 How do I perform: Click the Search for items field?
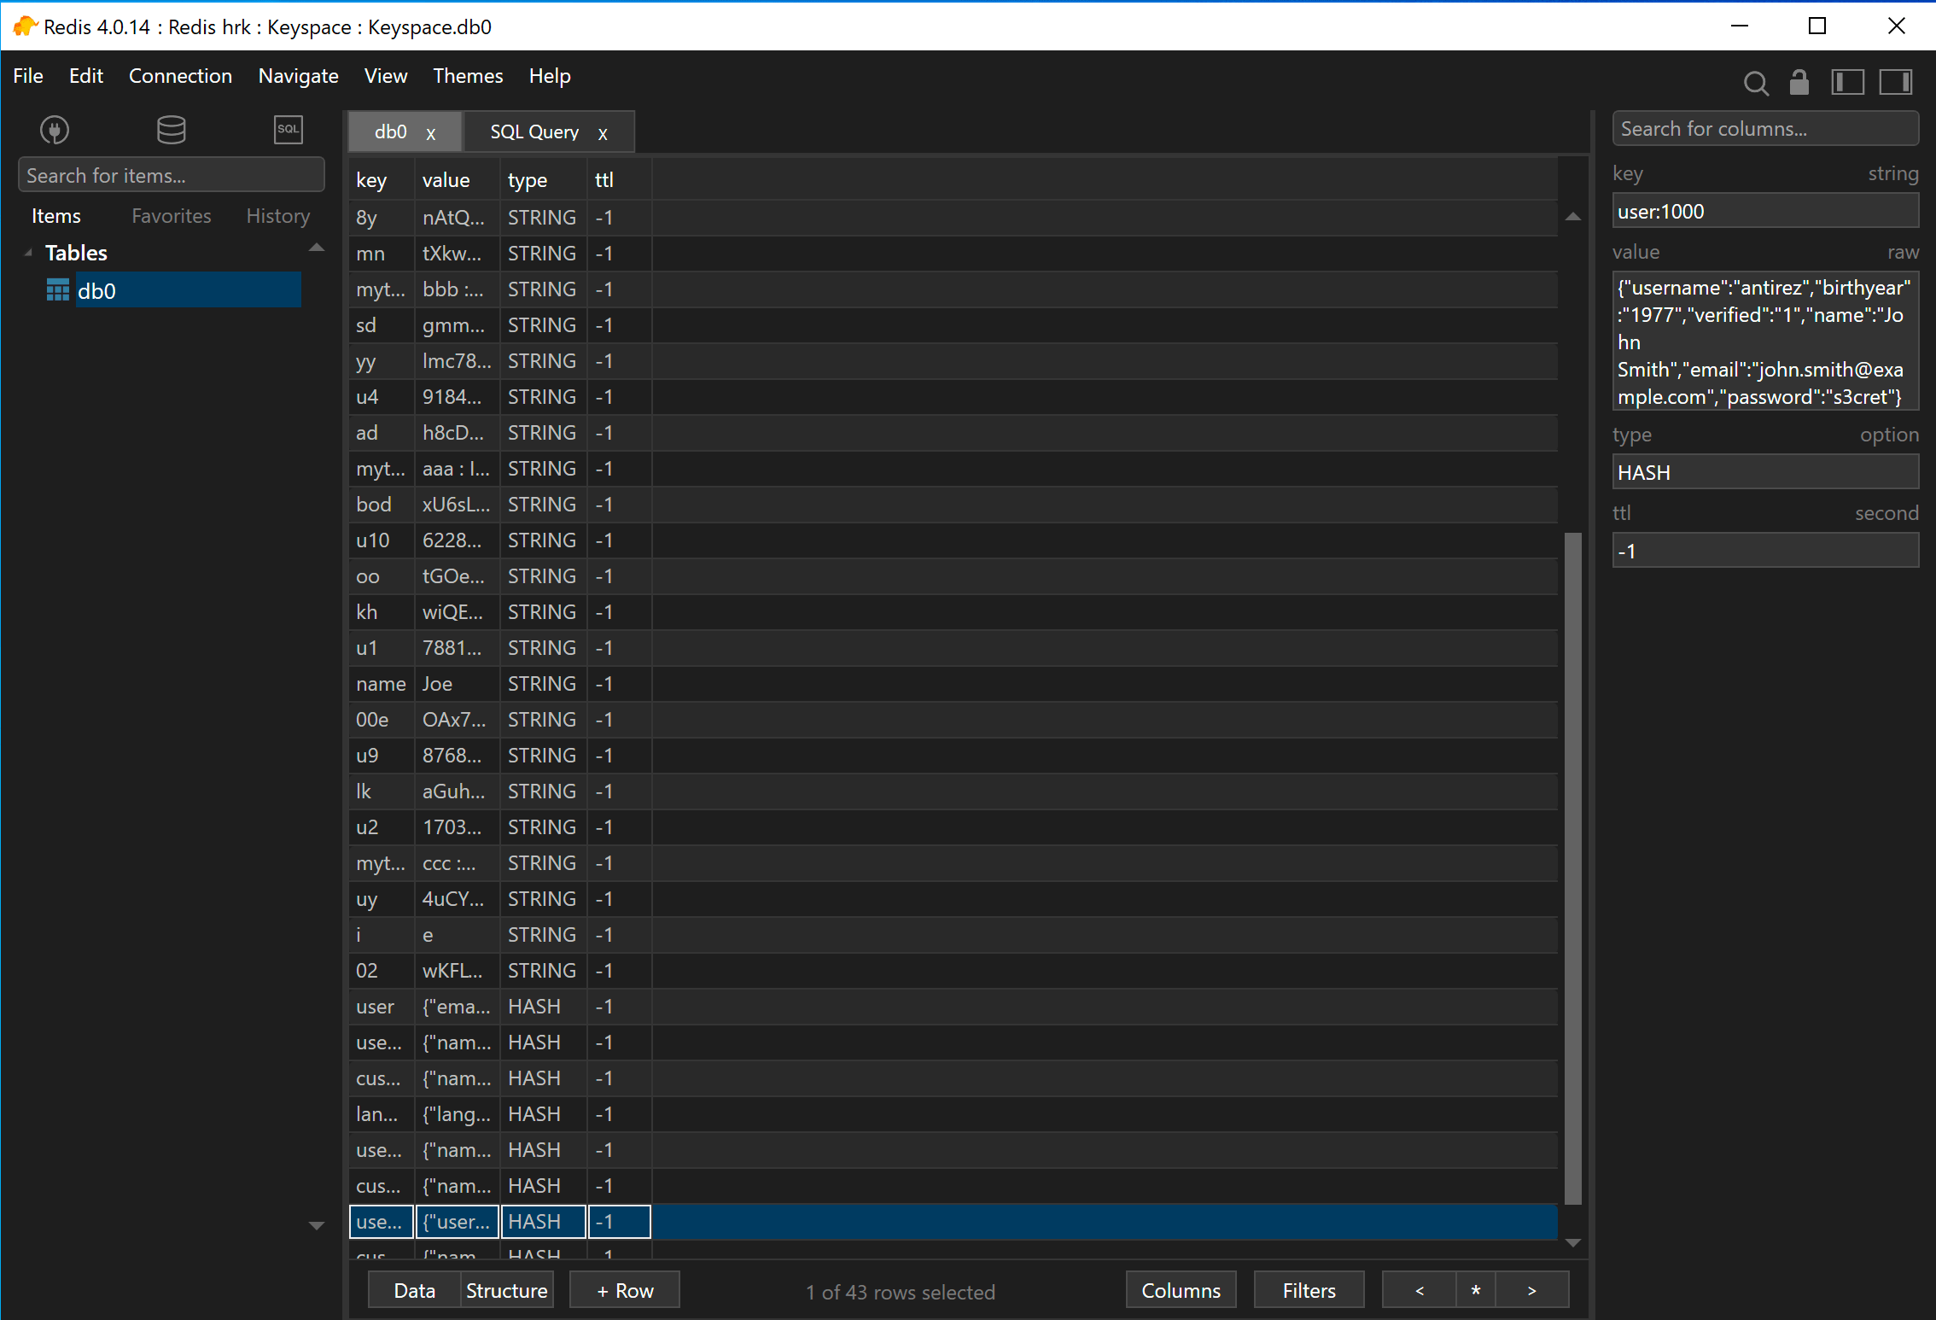pos(171,174)
